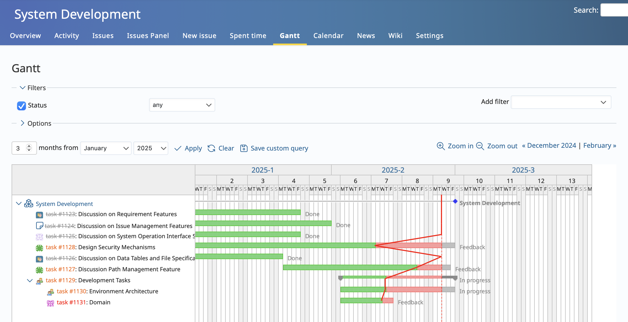
Task: Collapse task #1129 Development Tasks subtree
Action: point(30,280)
